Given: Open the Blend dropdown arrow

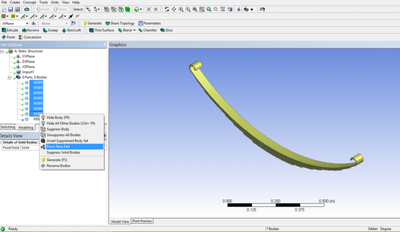Looking at the screenshot, I should (x=134, y=31).
